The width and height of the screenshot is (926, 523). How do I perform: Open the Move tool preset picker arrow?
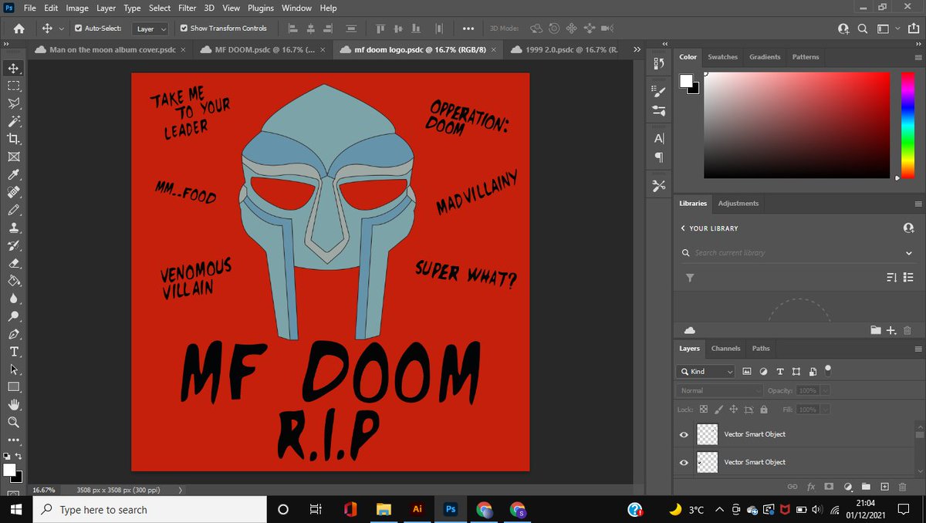tap(62, 29)
